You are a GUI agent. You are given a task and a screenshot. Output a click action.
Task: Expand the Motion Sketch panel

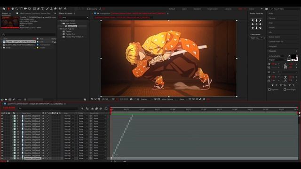(x=274, y=37)
